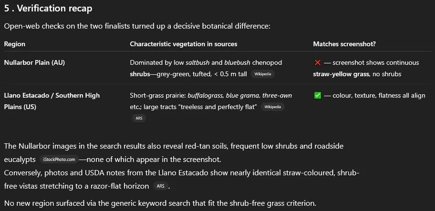The height and width of the screenshot is (211, 435).
Task: Open the Wikipedia citation beside "treeless and perfectly flat"
Action: click(x=273, y=107)
